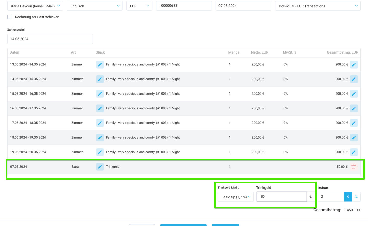Open the Englisch language dropdown
Image resolution: width=368 pixels, height=226 pixels.
pos(95,6)
